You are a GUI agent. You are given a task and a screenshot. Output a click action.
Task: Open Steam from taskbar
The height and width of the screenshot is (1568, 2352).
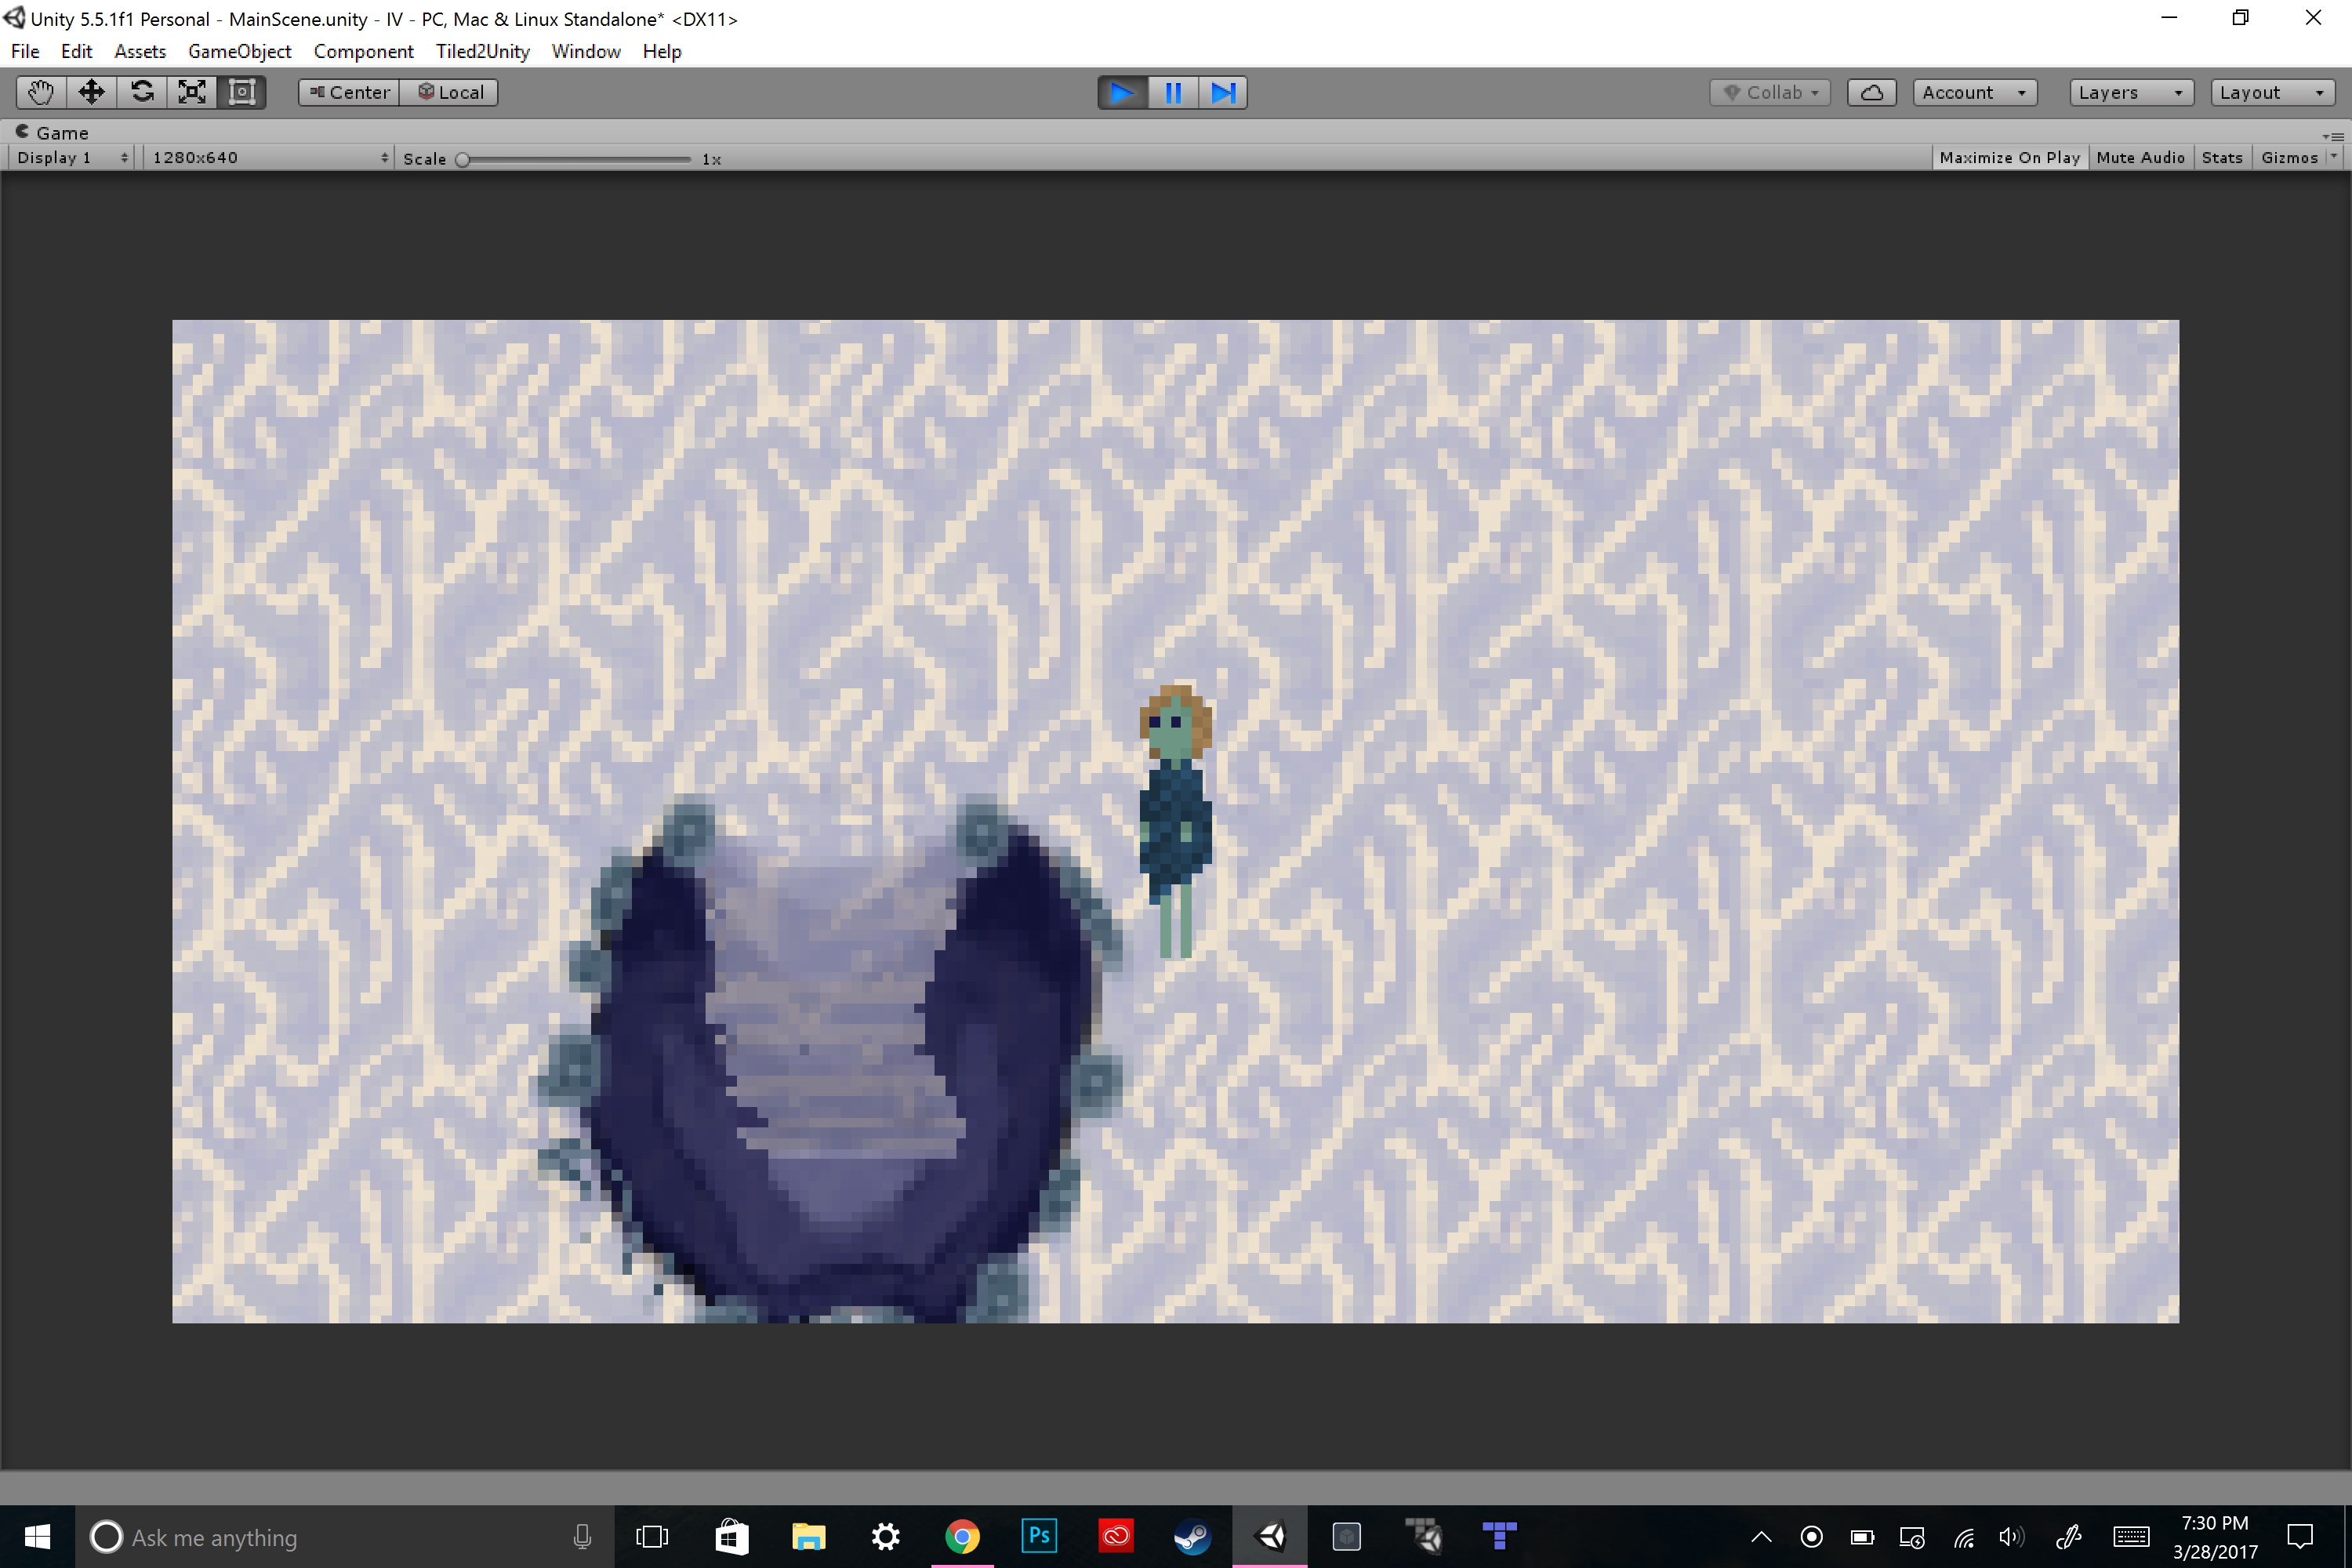click(x=1192, y=1537)
